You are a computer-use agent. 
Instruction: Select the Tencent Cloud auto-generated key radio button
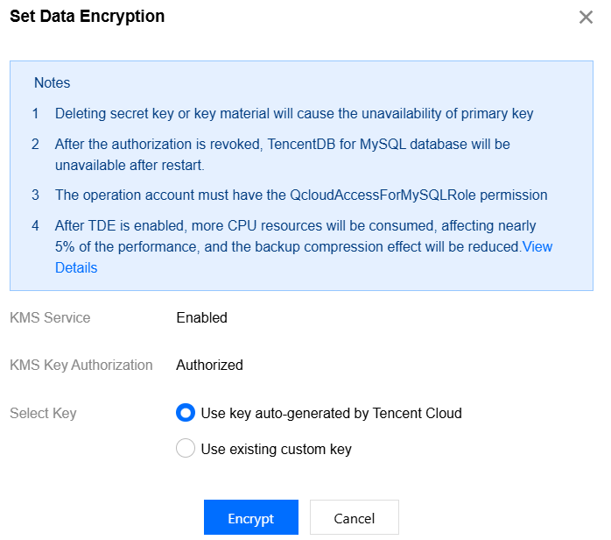186,413
